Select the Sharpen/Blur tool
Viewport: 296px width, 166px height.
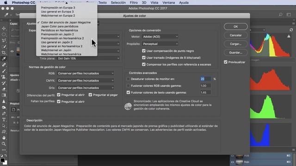pos(4,101)
